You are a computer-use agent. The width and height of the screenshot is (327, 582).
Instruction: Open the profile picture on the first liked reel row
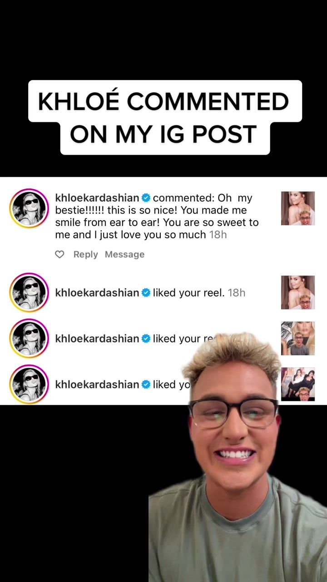(29, 293)
